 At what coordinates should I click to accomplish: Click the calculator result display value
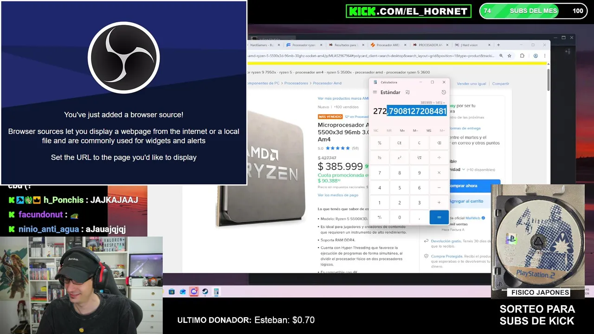pyautogui.click(x=410, y=111)
